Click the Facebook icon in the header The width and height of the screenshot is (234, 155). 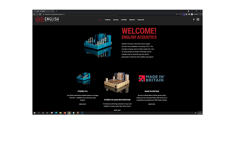click(194, 20)
